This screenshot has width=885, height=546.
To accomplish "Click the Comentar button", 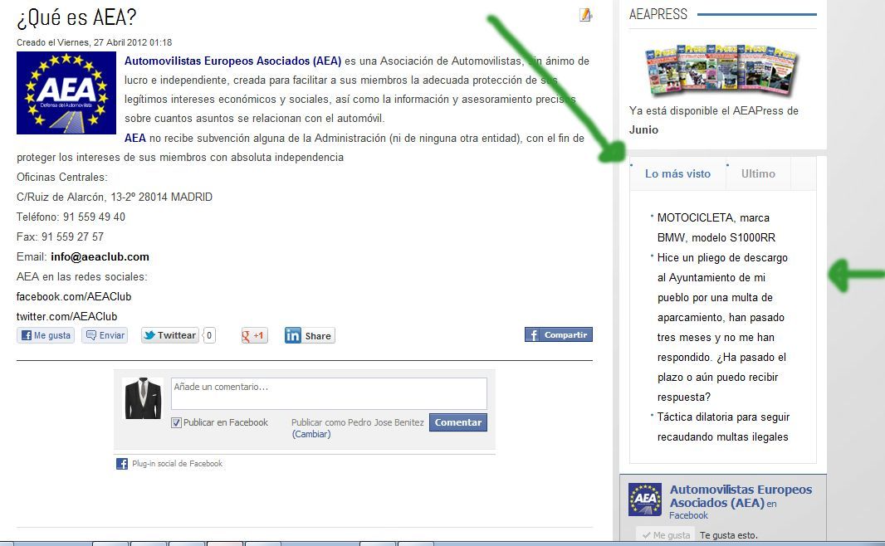I will (x=457, y=422).
